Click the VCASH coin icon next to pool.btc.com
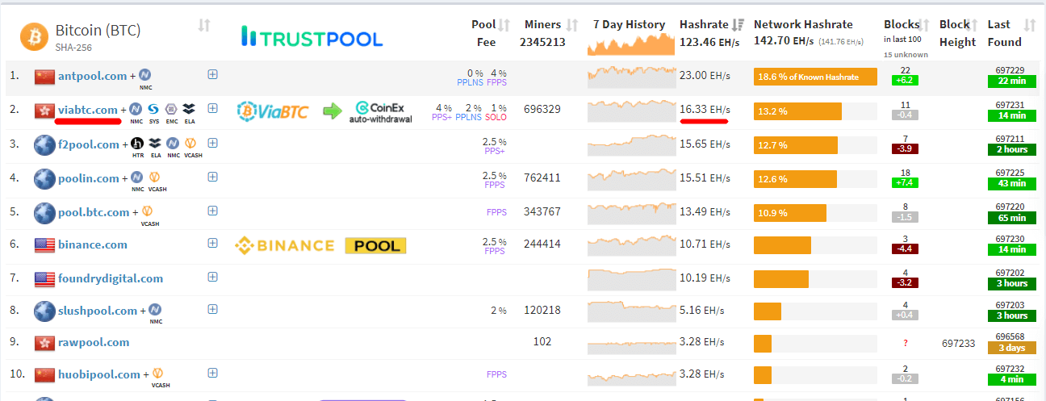The image size is (1046, 401). tap(147, 211)
